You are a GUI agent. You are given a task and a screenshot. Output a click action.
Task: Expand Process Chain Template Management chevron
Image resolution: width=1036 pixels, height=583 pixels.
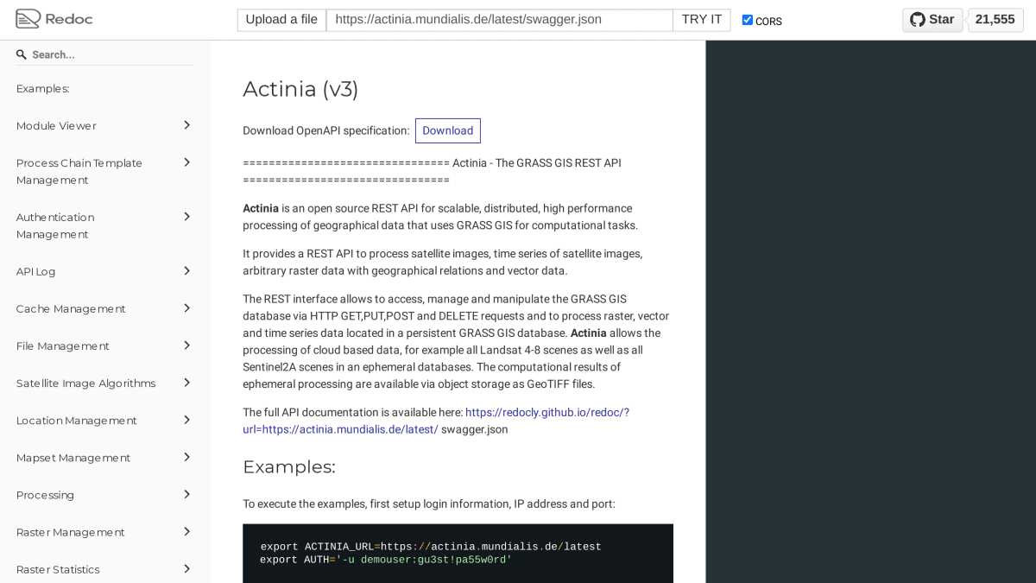[186, 162]
